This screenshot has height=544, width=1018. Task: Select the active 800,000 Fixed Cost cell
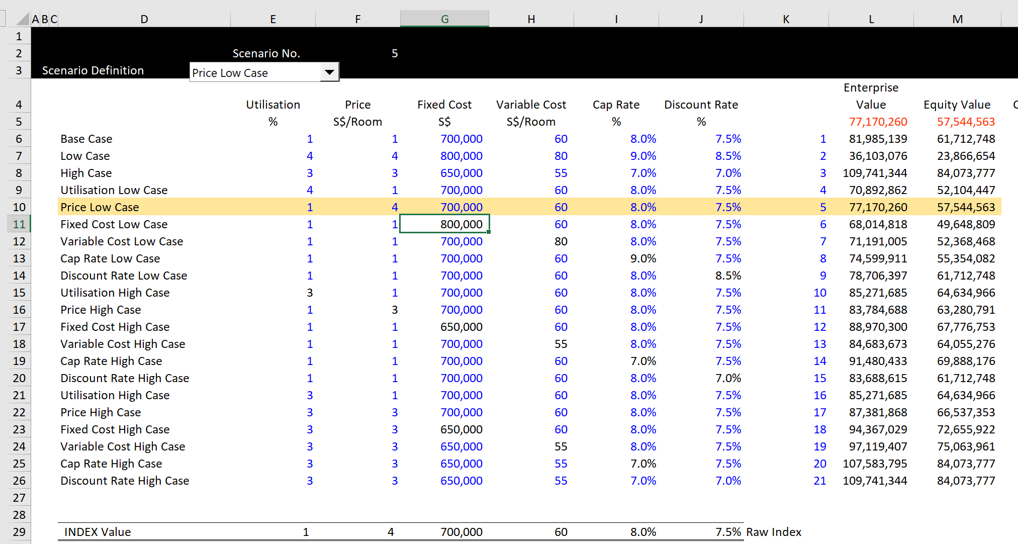click(x=444, y=224)
